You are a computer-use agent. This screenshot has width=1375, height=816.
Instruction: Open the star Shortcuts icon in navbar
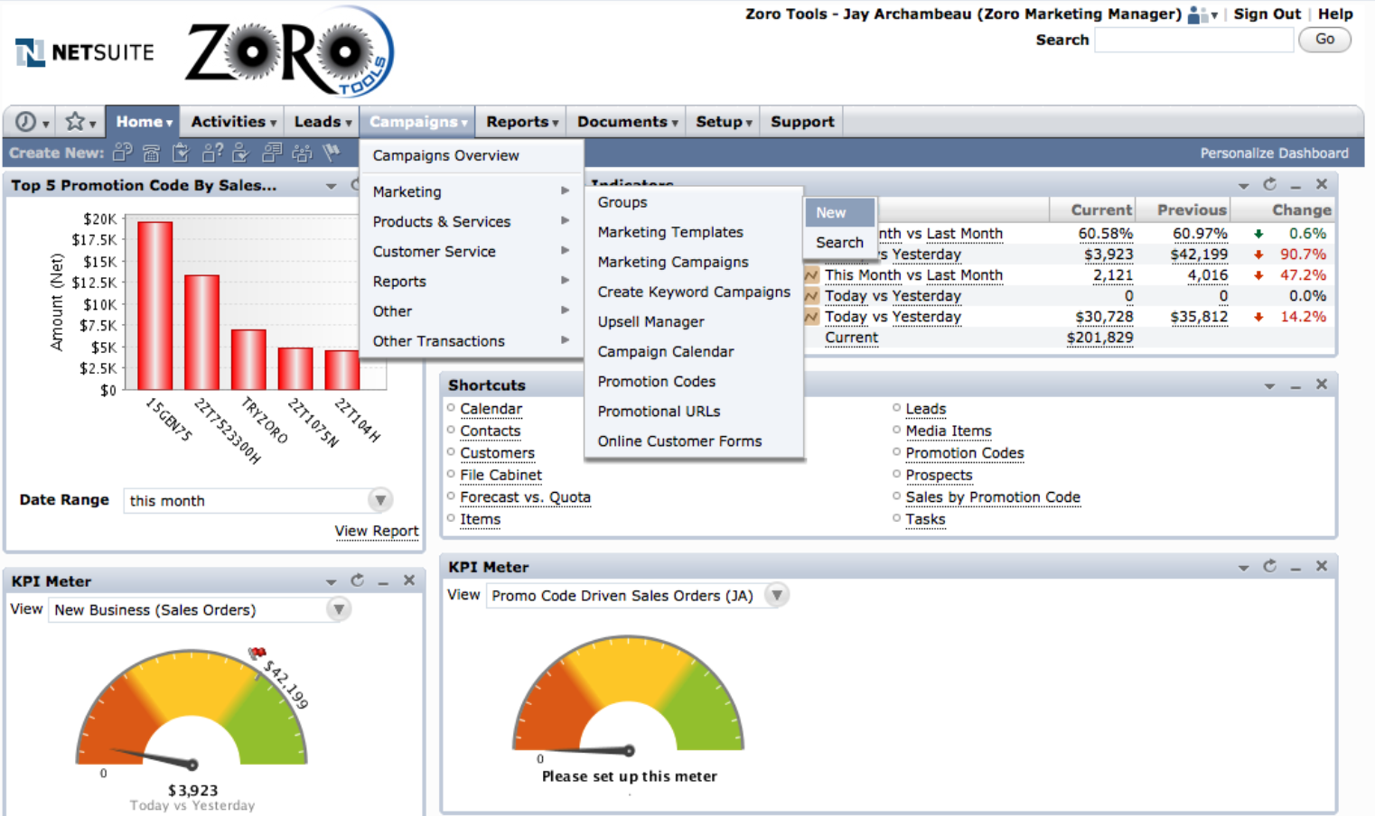click(75, 121)
